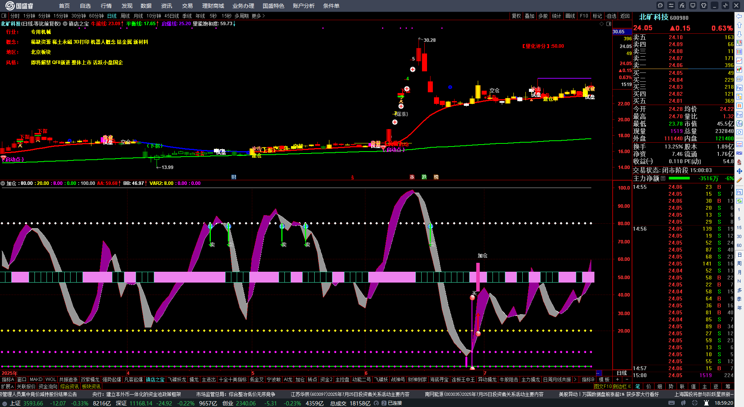Click the circle dropdown before 镇店之宝 indicator
744x407 pixels.
[65, 24]
